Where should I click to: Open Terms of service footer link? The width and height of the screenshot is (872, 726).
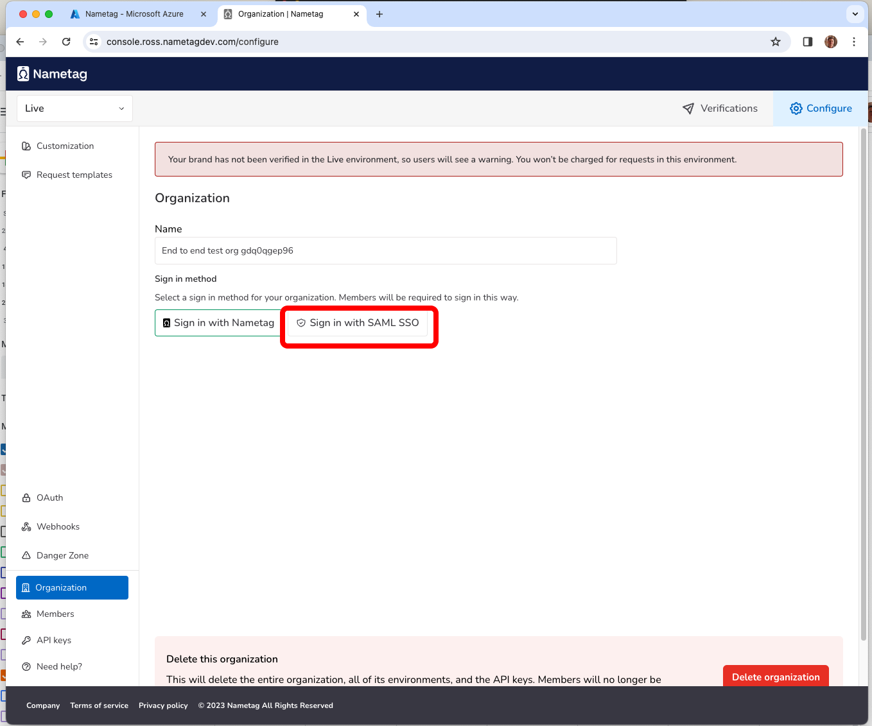[x=99, y=705]
